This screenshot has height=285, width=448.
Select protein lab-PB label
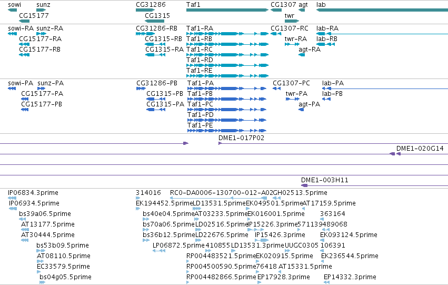(x=332, y=94)
